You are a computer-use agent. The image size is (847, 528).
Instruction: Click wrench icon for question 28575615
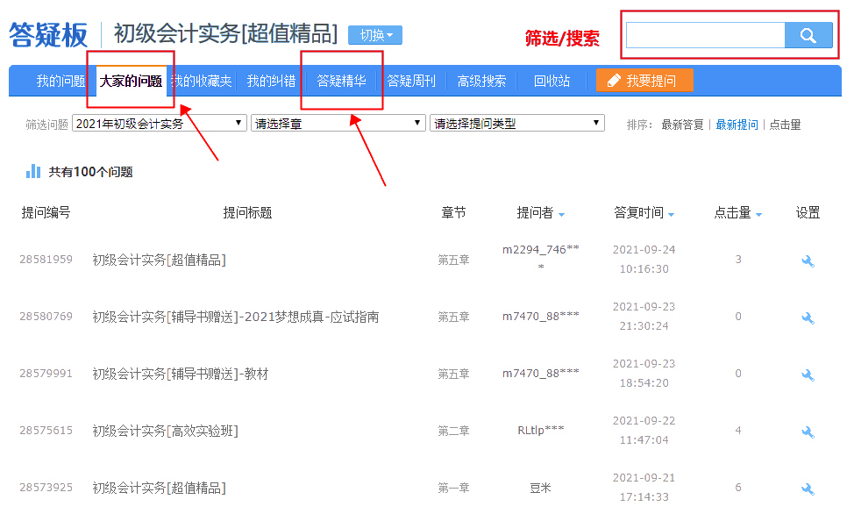point(808,432)
